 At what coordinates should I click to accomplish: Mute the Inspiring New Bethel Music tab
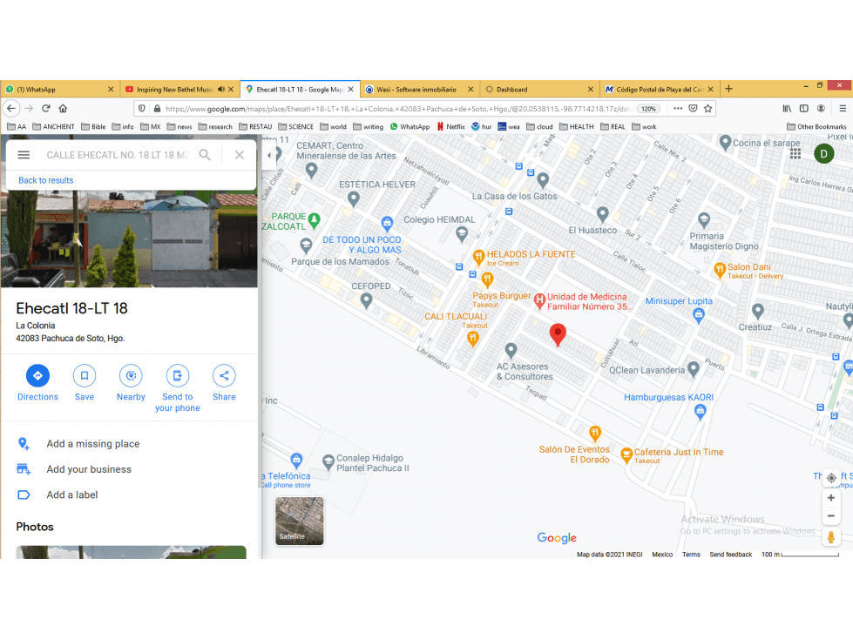pos(221,89)
